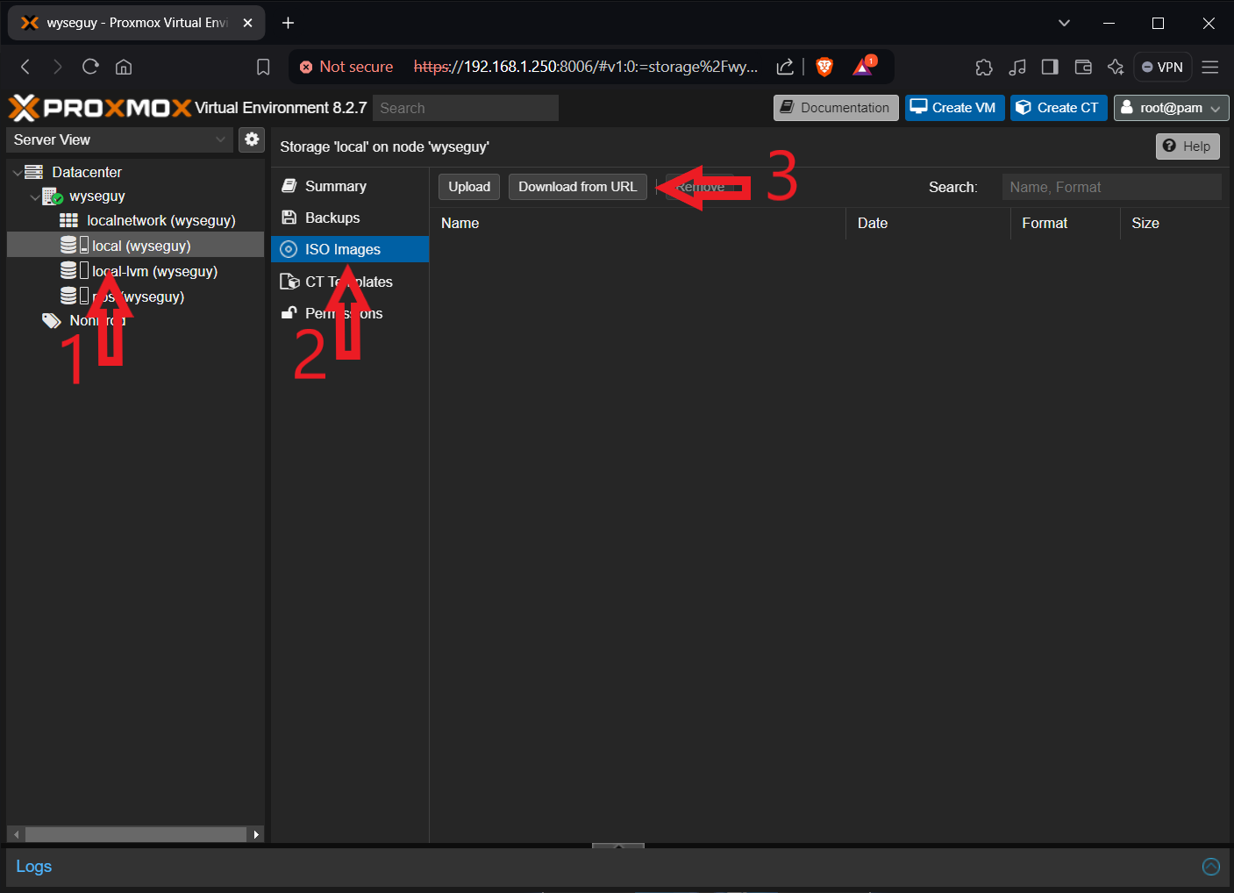Open browser extensions puzzle icon
Viewport: 1234px width, 893px height.
984,67
